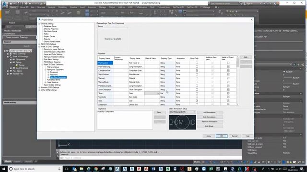
Task: Click the Add button beside properties table
Action: point(246,57)
